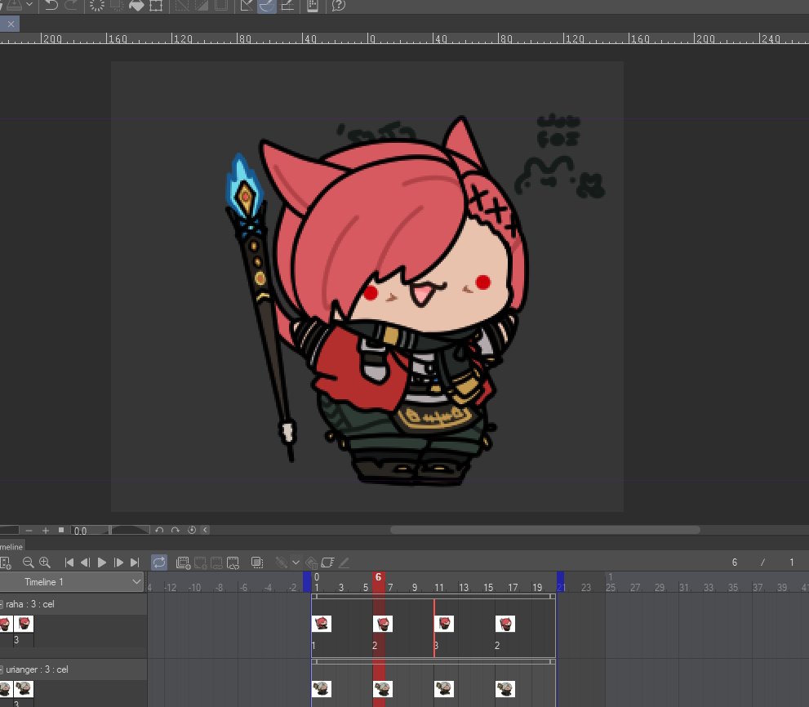
Task: Select the Fill bucket icon in the command bar
Action: point(136,5)
